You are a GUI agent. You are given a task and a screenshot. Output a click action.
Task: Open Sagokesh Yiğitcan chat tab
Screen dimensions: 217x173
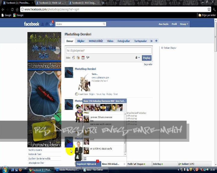pyautogui.click(x=88, y=164)
